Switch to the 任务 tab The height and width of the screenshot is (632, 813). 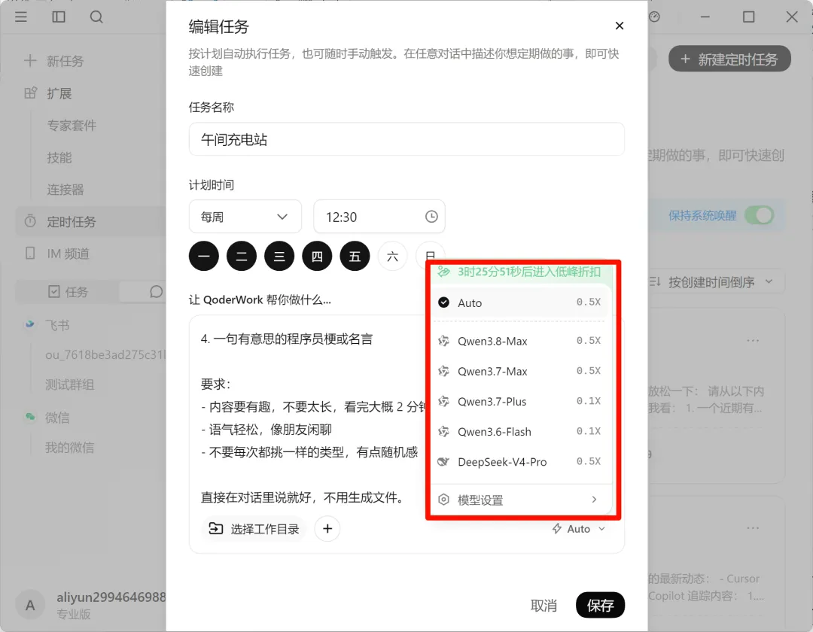[68, 292]
